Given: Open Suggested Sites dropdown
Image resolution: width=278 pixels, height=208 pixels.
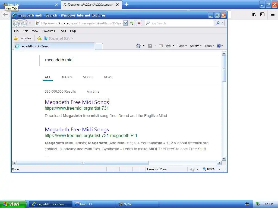Looking at the screenshot, I should pyautogui.click(x=59, y=38).
